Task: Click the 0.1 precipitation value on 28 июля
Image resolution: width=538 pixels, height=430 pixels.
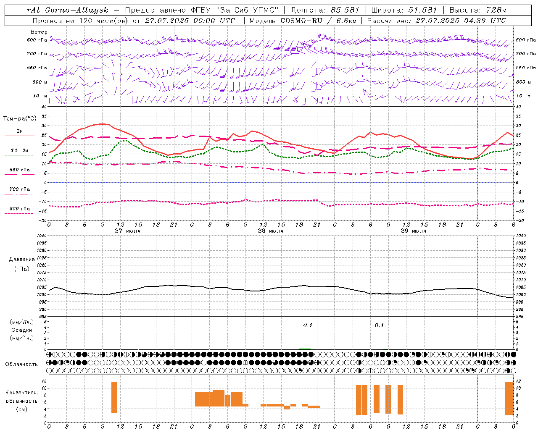Action: (308, 325)
